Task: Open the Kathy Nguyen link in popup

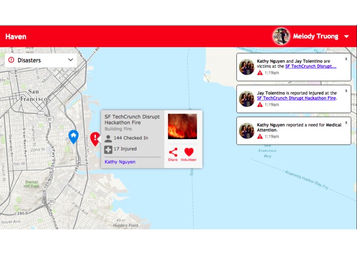Action: (120, 162)
